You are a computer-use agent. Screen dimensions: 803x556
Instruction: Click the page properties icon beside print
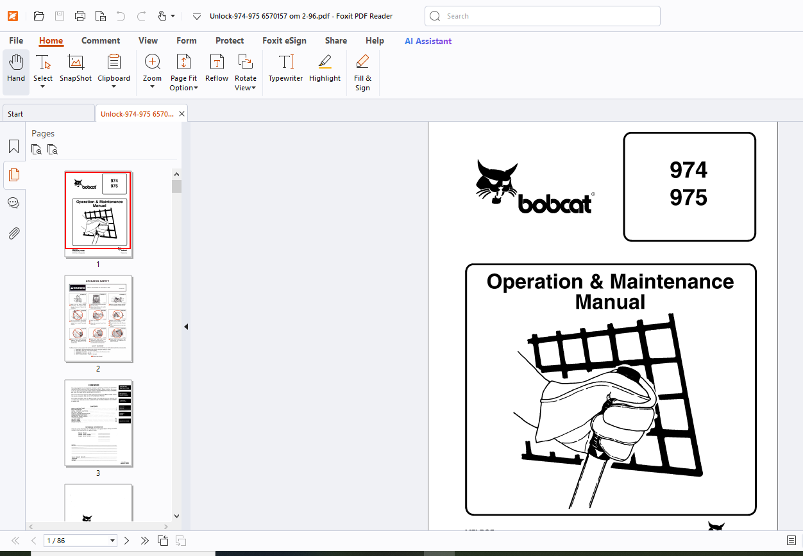100,16
